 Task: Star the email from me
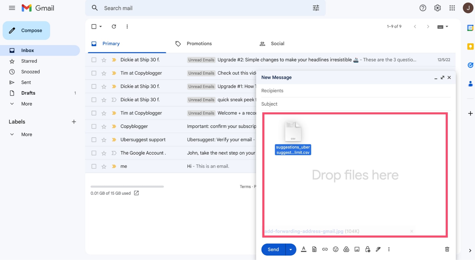coord(104,166)
